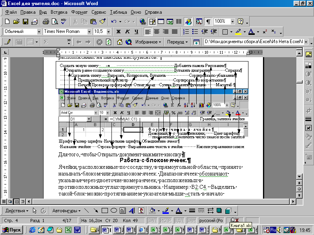Open the style dropdown Обычный

pyautogui.click(x=39, y=32)
